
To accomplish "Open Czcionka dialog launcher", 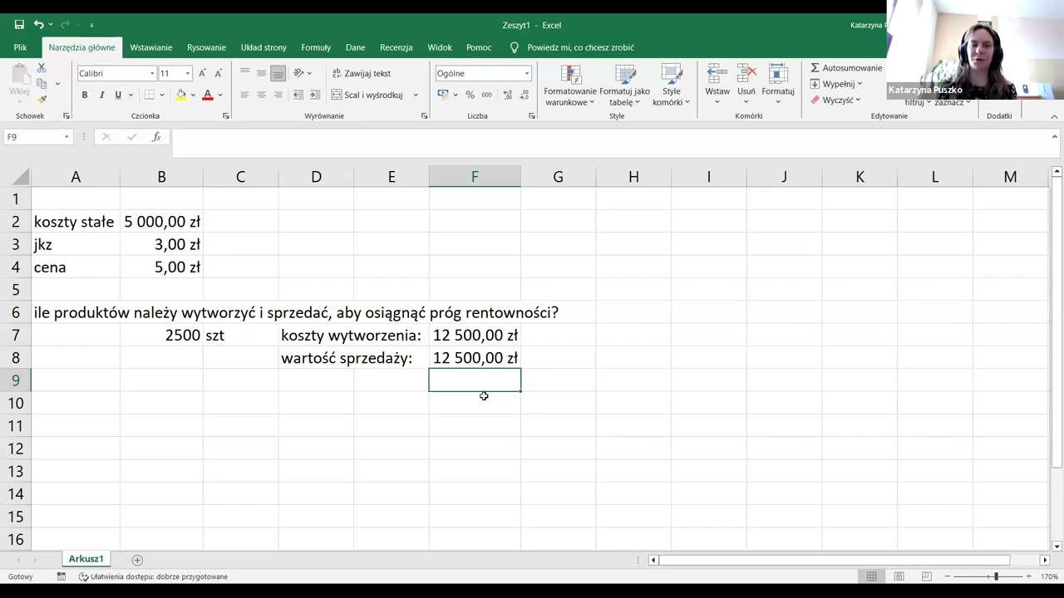I will (226, 116).
